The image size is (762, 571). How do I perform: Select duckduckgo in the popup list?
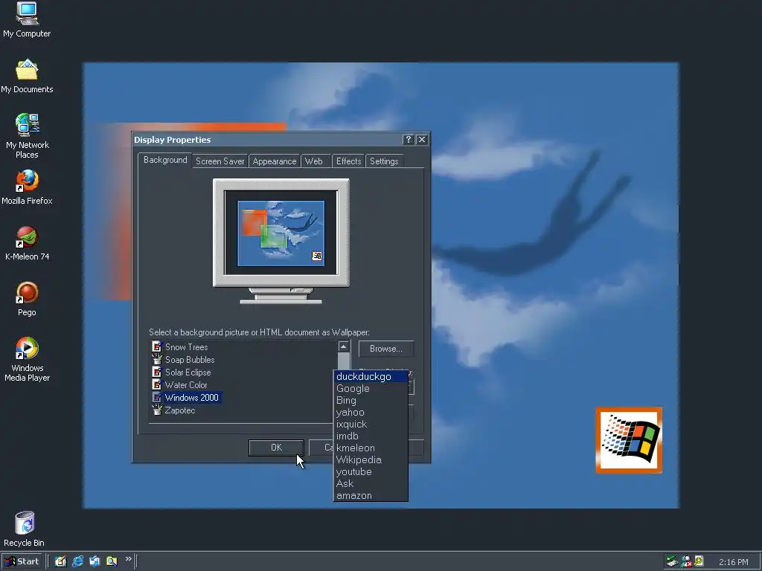[371, 376]
